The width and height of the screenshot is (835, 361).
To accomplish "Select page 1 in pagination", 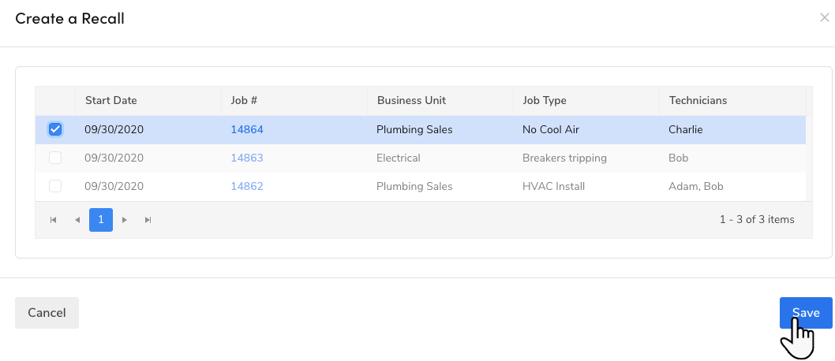I will tap(101, 220).
